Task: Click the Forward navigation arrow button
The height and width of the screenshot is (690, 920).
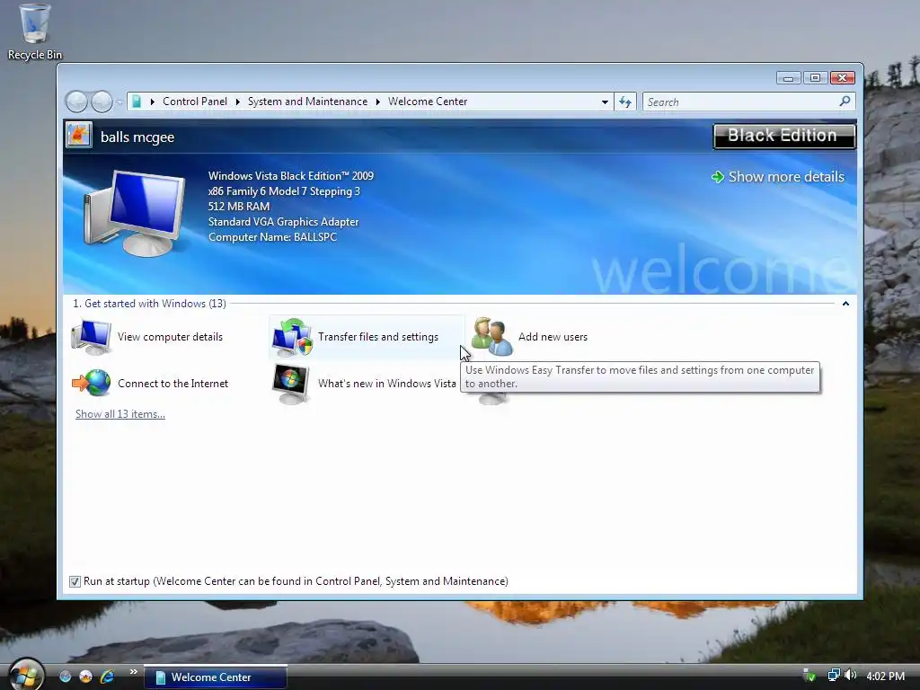Action: click(102, 102)
